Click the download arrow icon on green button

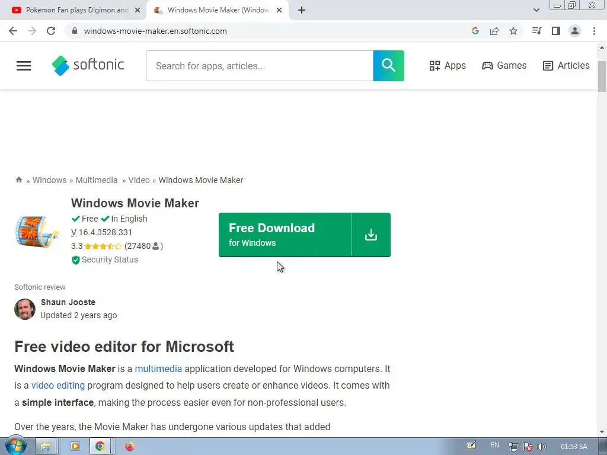[371, 235]
